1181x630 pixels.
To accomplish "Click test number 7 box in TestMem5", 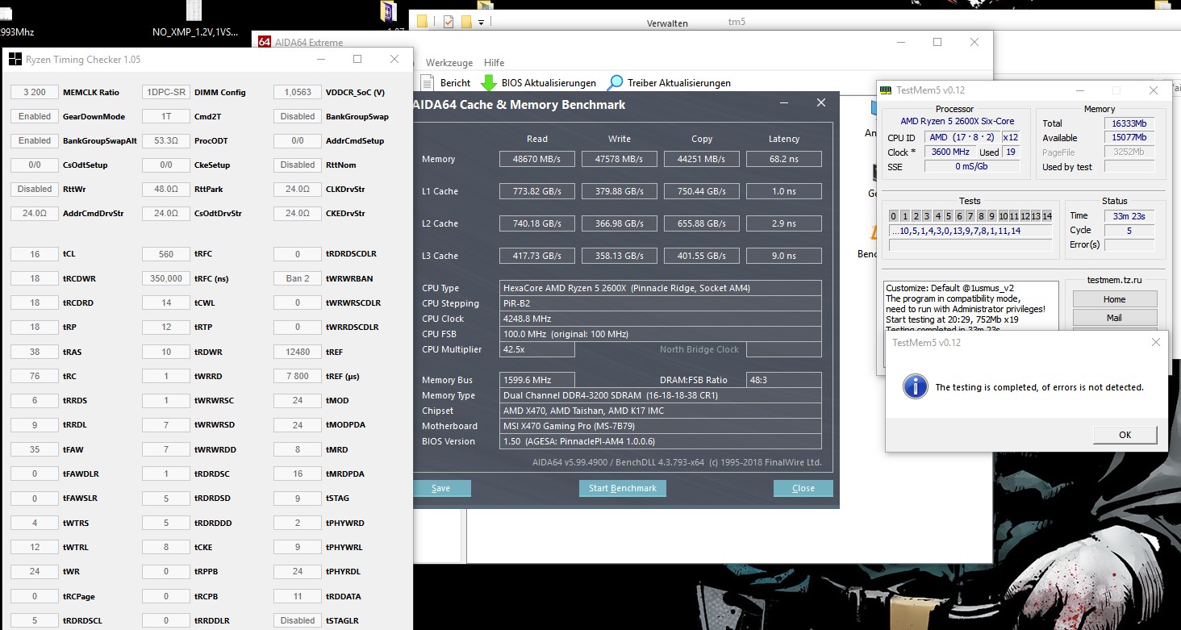I will point(970,216).
